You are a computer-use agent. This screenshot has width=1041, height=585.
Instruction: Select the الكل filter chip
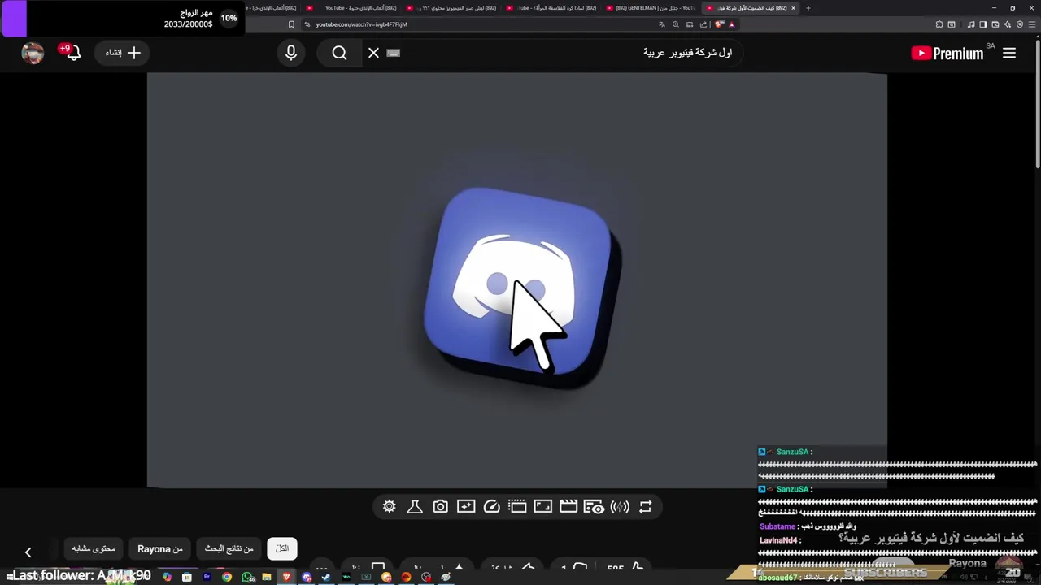[282, 548]
